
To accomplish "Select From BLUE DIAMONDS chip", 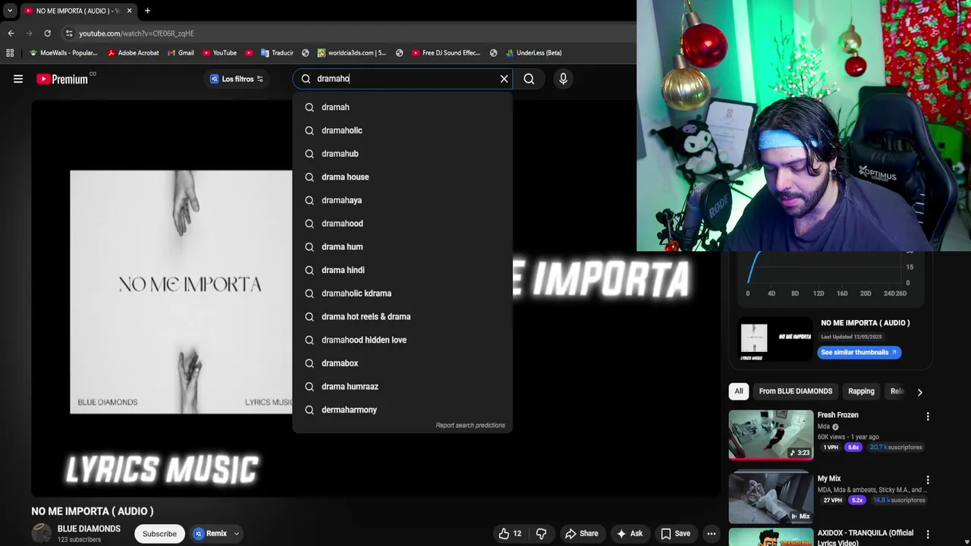I will 796,391.
